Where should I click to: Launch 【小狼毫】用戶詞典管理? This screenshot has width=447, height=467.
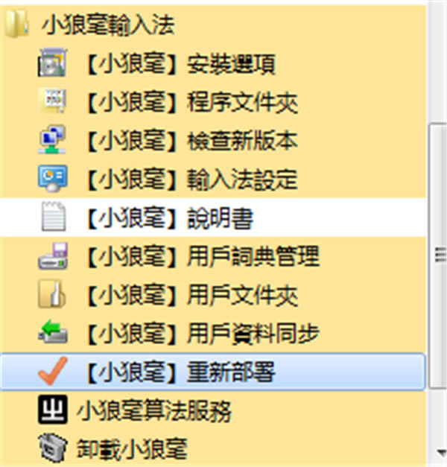[x=213, y=256]
